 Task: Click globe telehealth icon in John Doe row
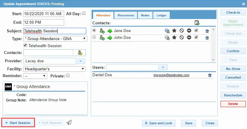coord(167,38)
